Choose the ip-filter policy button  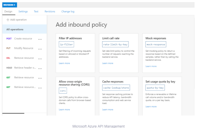coord(66,45)
